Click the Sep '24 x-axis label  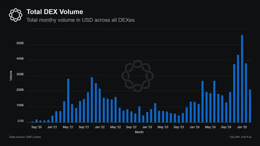[x=226, y=127]
